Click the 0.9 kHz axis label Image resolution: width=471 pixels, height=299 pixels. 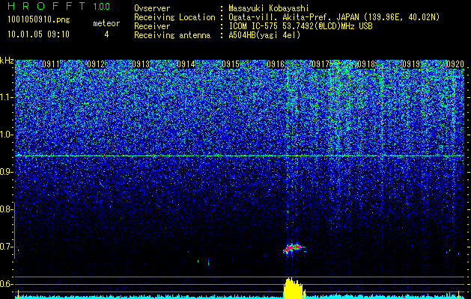point(6,172)
